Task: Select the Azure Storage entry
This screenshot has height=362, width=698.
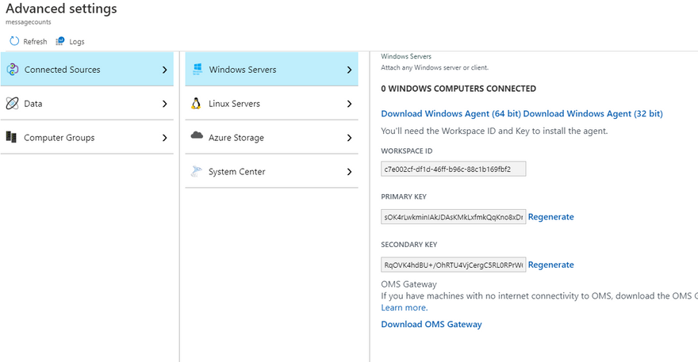Action: pyautogui.click(x=271, y=137)
